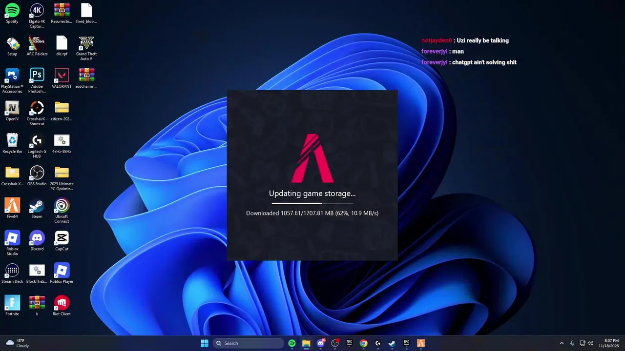The height and width of the screenshot is (351, 625).
Task: Open the Windows Start menu
Action: [205, 343]
